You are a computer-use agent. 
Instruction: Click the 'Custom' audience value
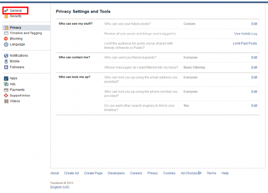pyautogui.click(x=189, y=24)
